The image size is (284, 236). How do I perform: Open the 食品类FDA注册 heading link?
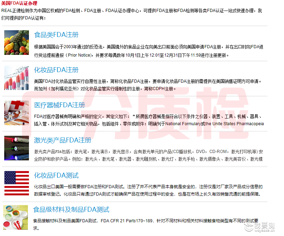56,35
